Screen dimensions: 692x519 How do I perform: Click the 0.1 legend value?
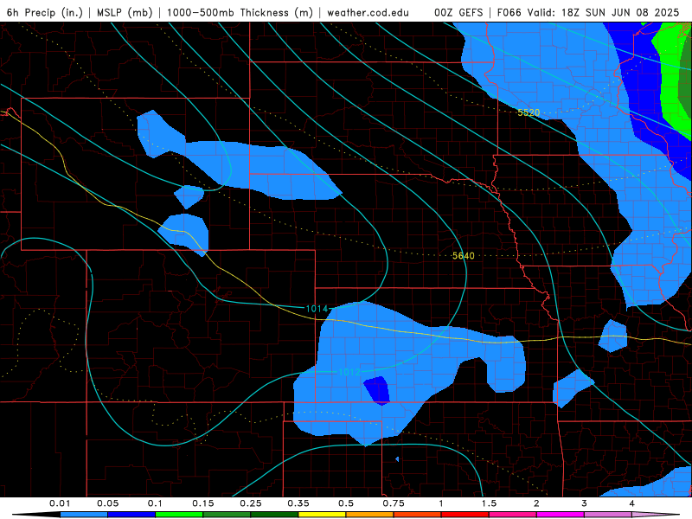point(155,503)
